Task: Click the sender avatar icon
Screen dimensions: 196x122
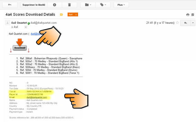Action: 7,23
